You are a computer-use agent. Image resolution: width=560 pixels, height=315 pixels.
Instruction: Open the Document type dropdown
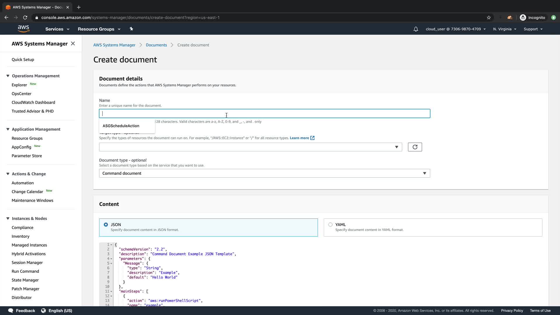click(x=264, y=173)
